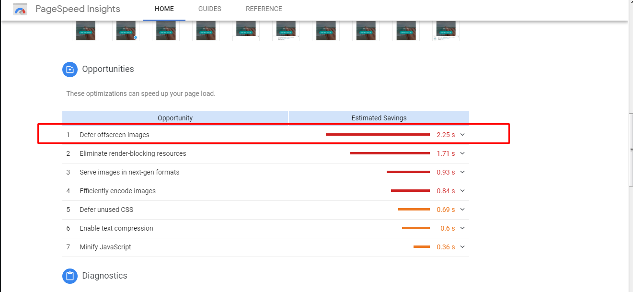Click the Diagnostics clipboard icon

pos(70,276)
